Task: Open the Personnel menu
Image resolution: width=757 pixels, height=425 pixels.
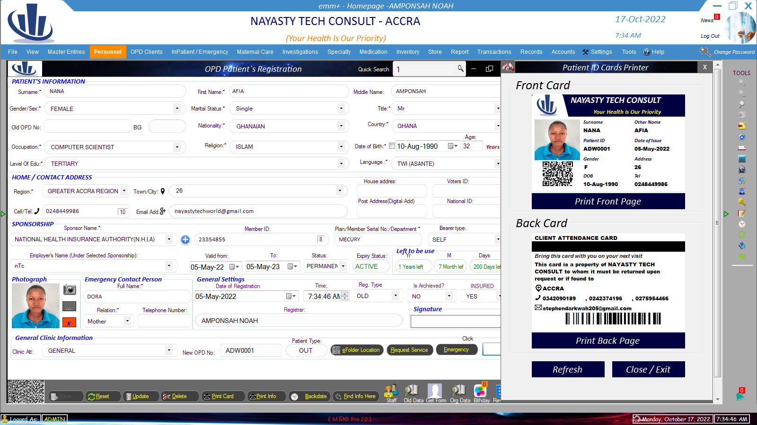Action: pos(108,52)
